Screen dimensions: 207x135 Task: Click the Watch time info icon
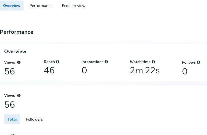coord(153,62)
